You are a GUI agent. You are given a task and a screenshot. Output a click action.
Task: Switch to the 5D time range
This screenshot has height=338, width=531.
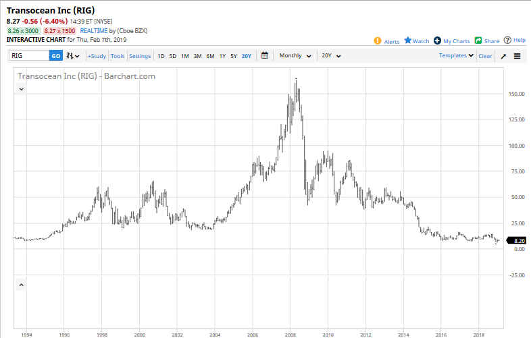click(173, 56)
